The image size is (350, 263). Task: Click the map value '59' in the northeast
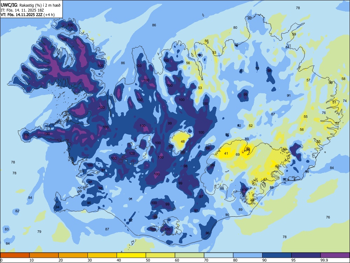[x=294, y=34]
